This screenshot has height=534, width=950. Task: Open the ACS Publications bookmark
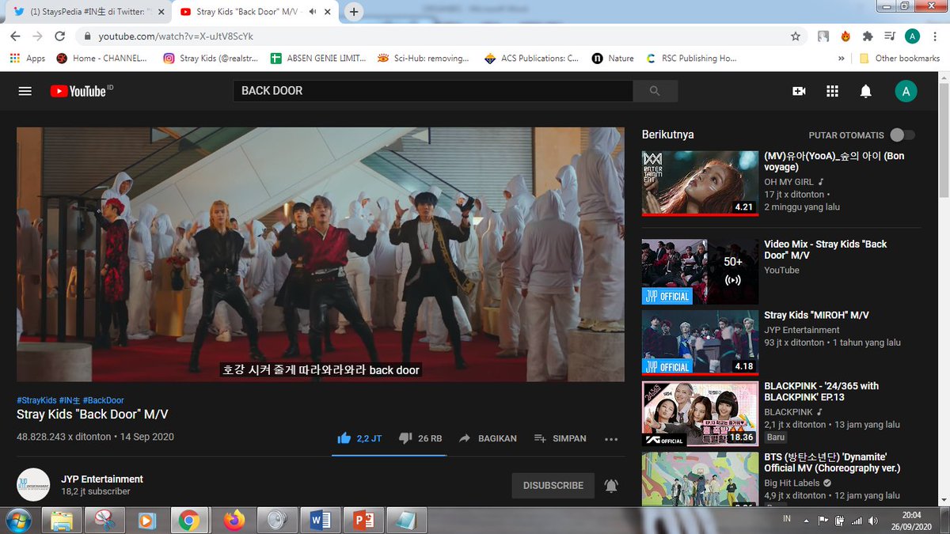tap(532, 59)
